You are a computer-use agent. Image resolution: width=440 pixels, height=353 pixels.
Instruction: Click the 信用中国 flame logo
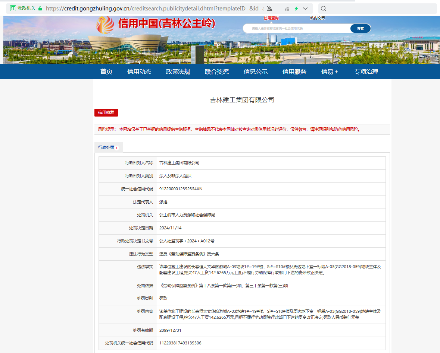(104, 25)
